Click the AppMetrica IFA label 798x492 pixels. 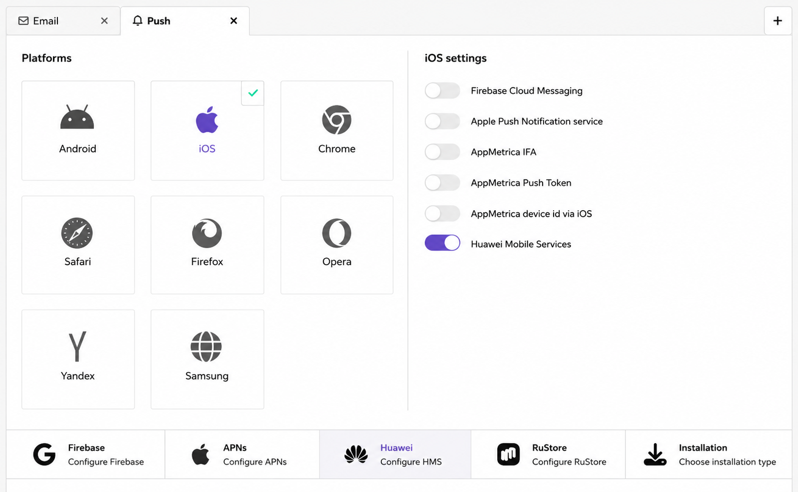503,152
